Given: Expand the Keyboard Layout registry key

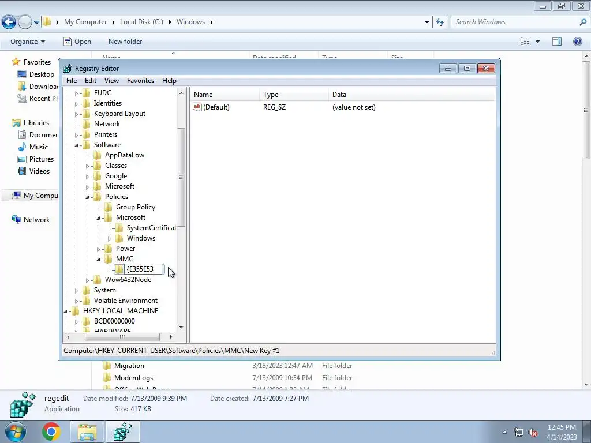Looking at the screenshot, I should [76, 114].
